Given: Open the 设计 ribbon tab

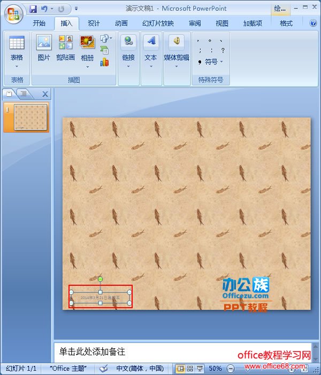Looking at the screenshot, I should click(x=94, y=23).
